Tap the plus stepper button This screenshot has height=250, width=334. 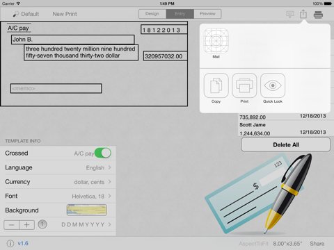27,225
